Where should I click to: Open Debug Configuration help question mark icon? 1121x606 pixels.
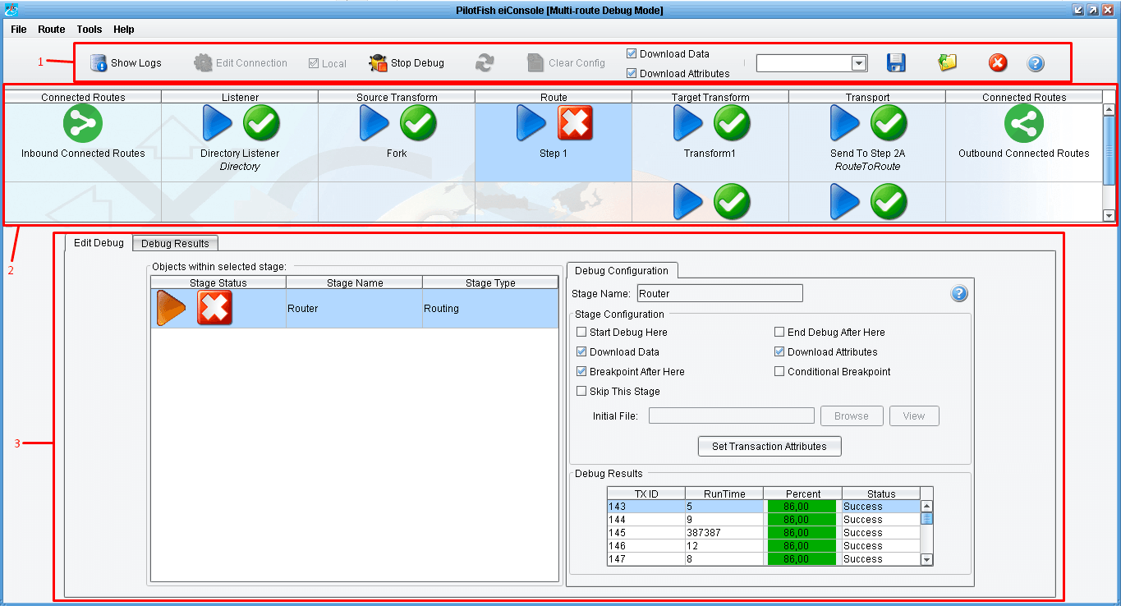(x=959, y=294)
